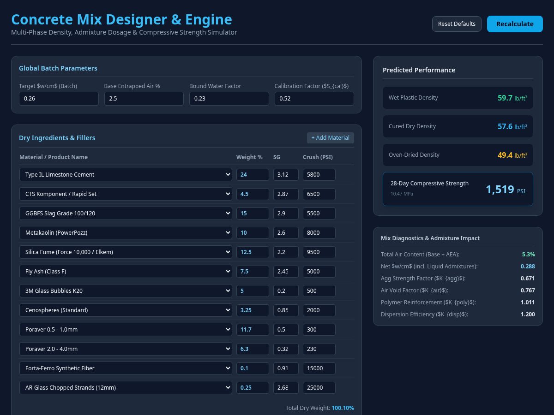Open the Cenospheres (Standard) dropdown

[126, 310]
